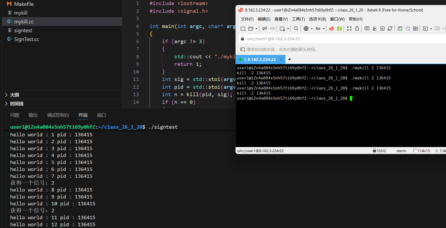Expand the globe Encoding dropdown arrow
The image size is (446, 228).
point(312,28)
